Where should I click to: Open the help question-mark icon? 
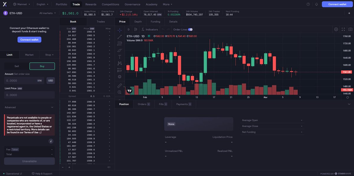308,4
